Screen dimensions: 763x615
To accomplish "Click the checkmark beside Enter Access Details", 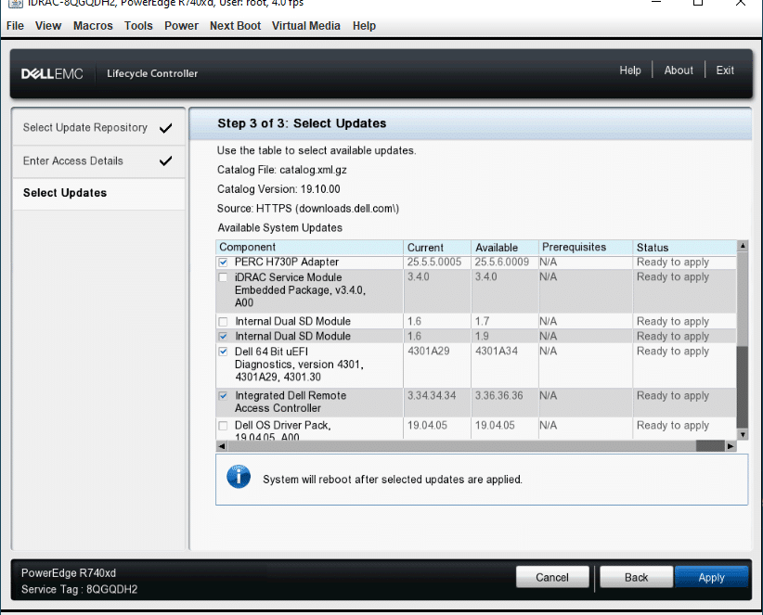I will (x=165, y=160).
